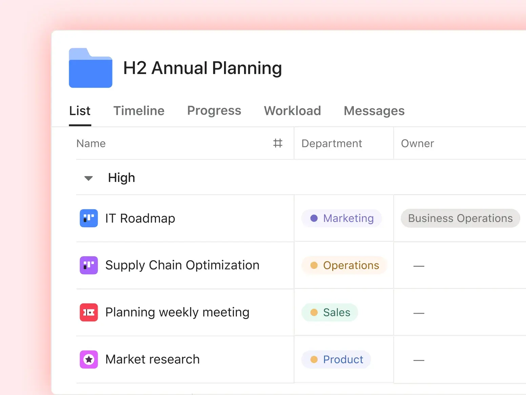Open the Progress view
This screenshot has width=526, height=395.
coord(214,111)
